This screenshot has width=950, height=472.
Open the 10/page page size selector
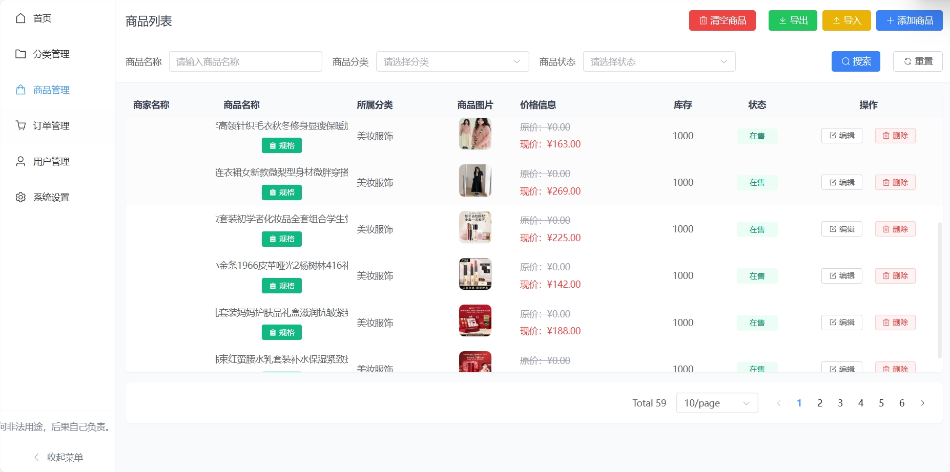(x=716, y=403)
